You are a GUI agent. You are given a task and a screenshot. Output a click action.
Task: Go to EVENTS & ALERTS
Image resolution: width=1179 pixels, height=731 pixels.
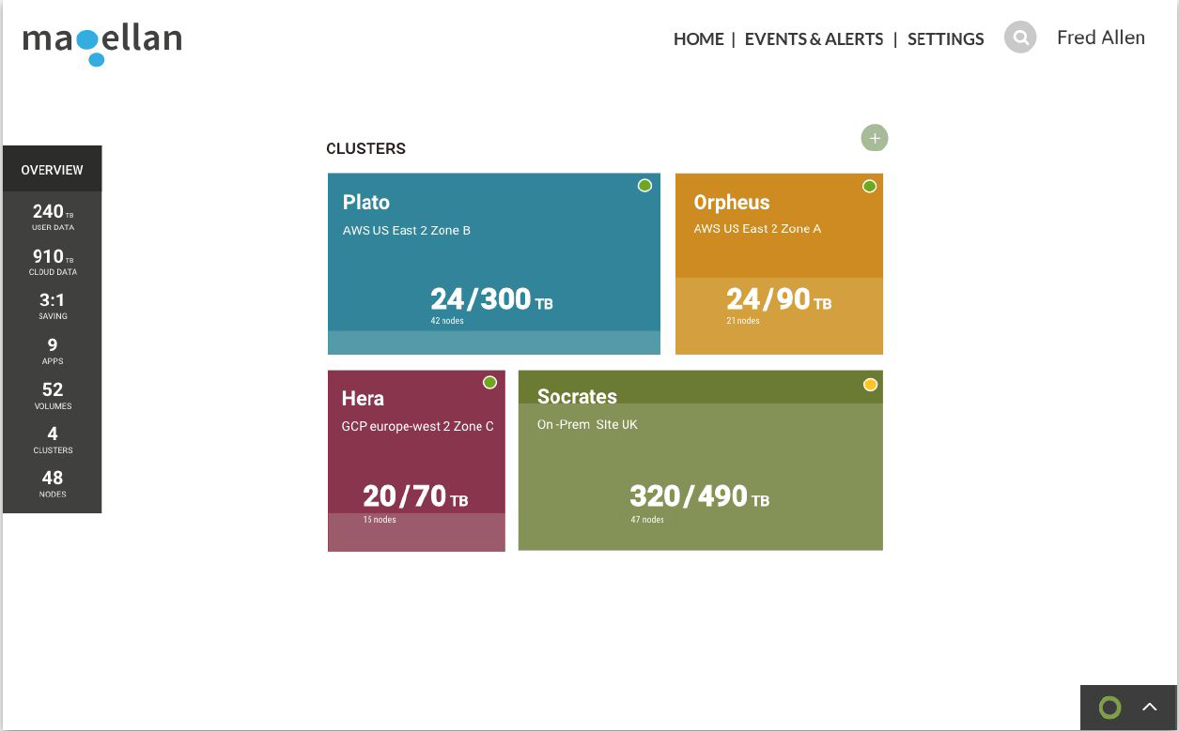coord(814,39)
